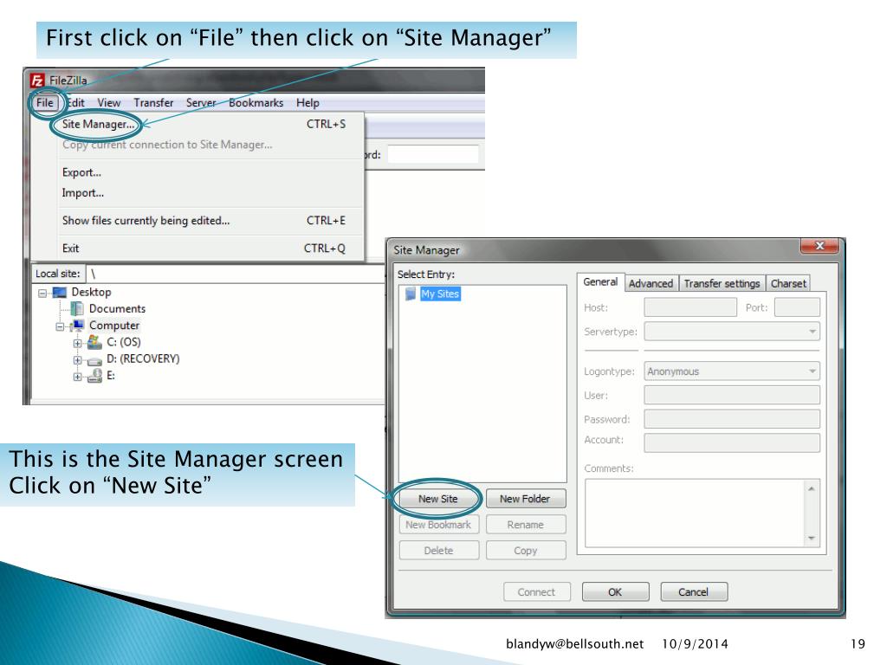Open the Servertype dropdown
Viewport: 887px width, 665px height.
coord(731,332)
